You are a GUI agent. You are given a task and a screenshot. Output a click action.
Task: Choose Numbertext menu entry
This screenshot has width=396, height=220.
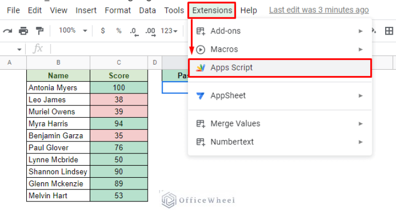pyautogui.click(x=280, y=142)
